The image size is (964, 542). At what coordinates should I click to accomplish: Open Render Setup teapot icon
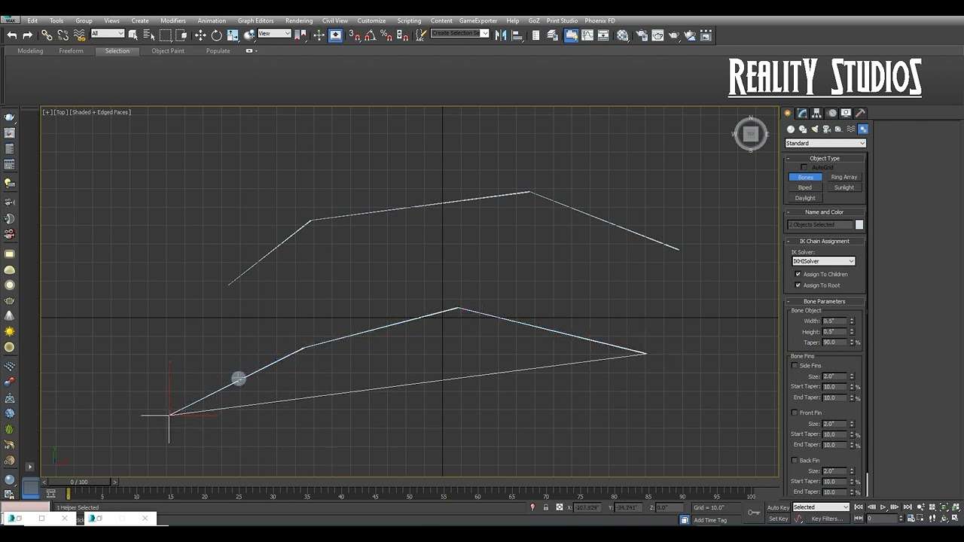pyautogui.click(x=641, y=35)
